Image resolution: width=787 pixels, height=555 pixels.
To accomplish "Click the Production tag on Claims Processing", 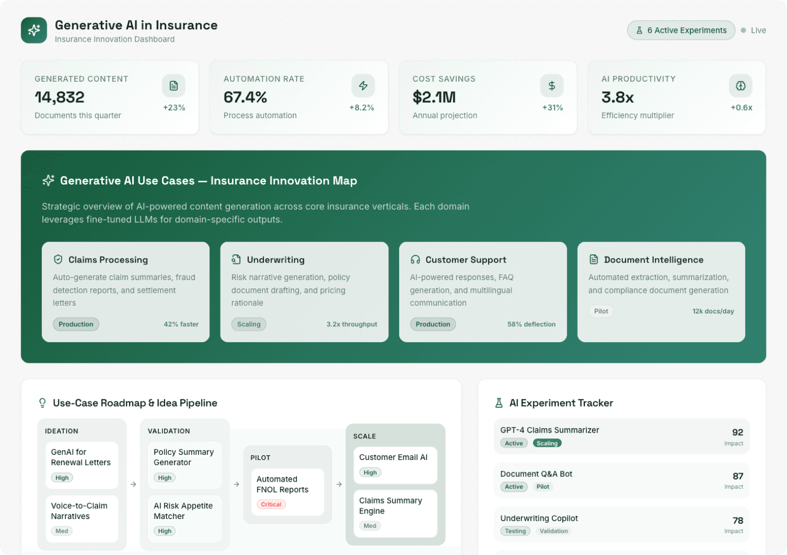I will pyautogui.click(x=76, y=324).
